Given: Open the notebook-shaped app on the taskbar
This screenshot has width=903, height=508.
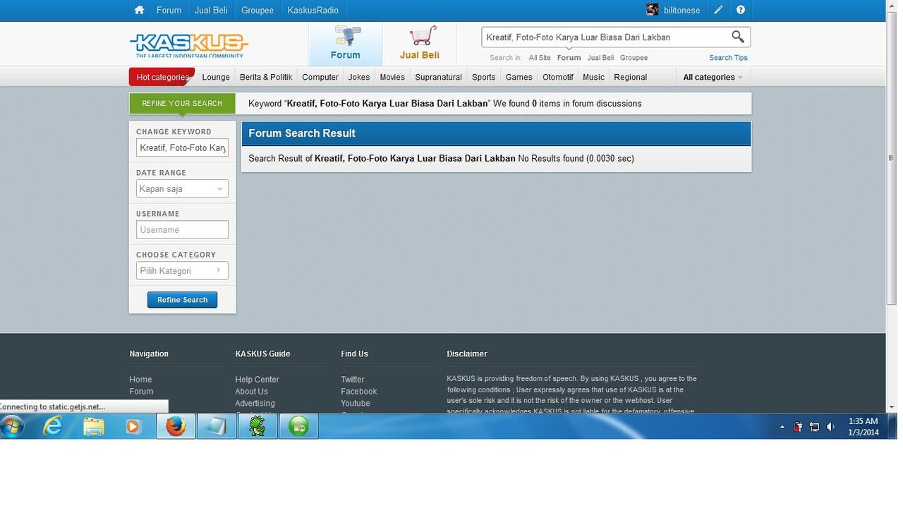Looking at the screenshot, I should click(x=216, y=426).
